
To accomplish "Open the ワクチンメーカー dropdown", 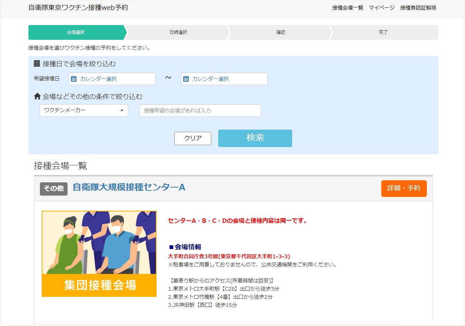I will [84, 111].
